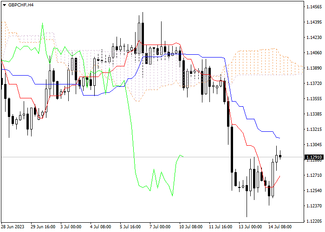Click the 11 Jul 16:00 time label
The height and width of the screenshot is (232, 325).
click(x=221, y=226)
